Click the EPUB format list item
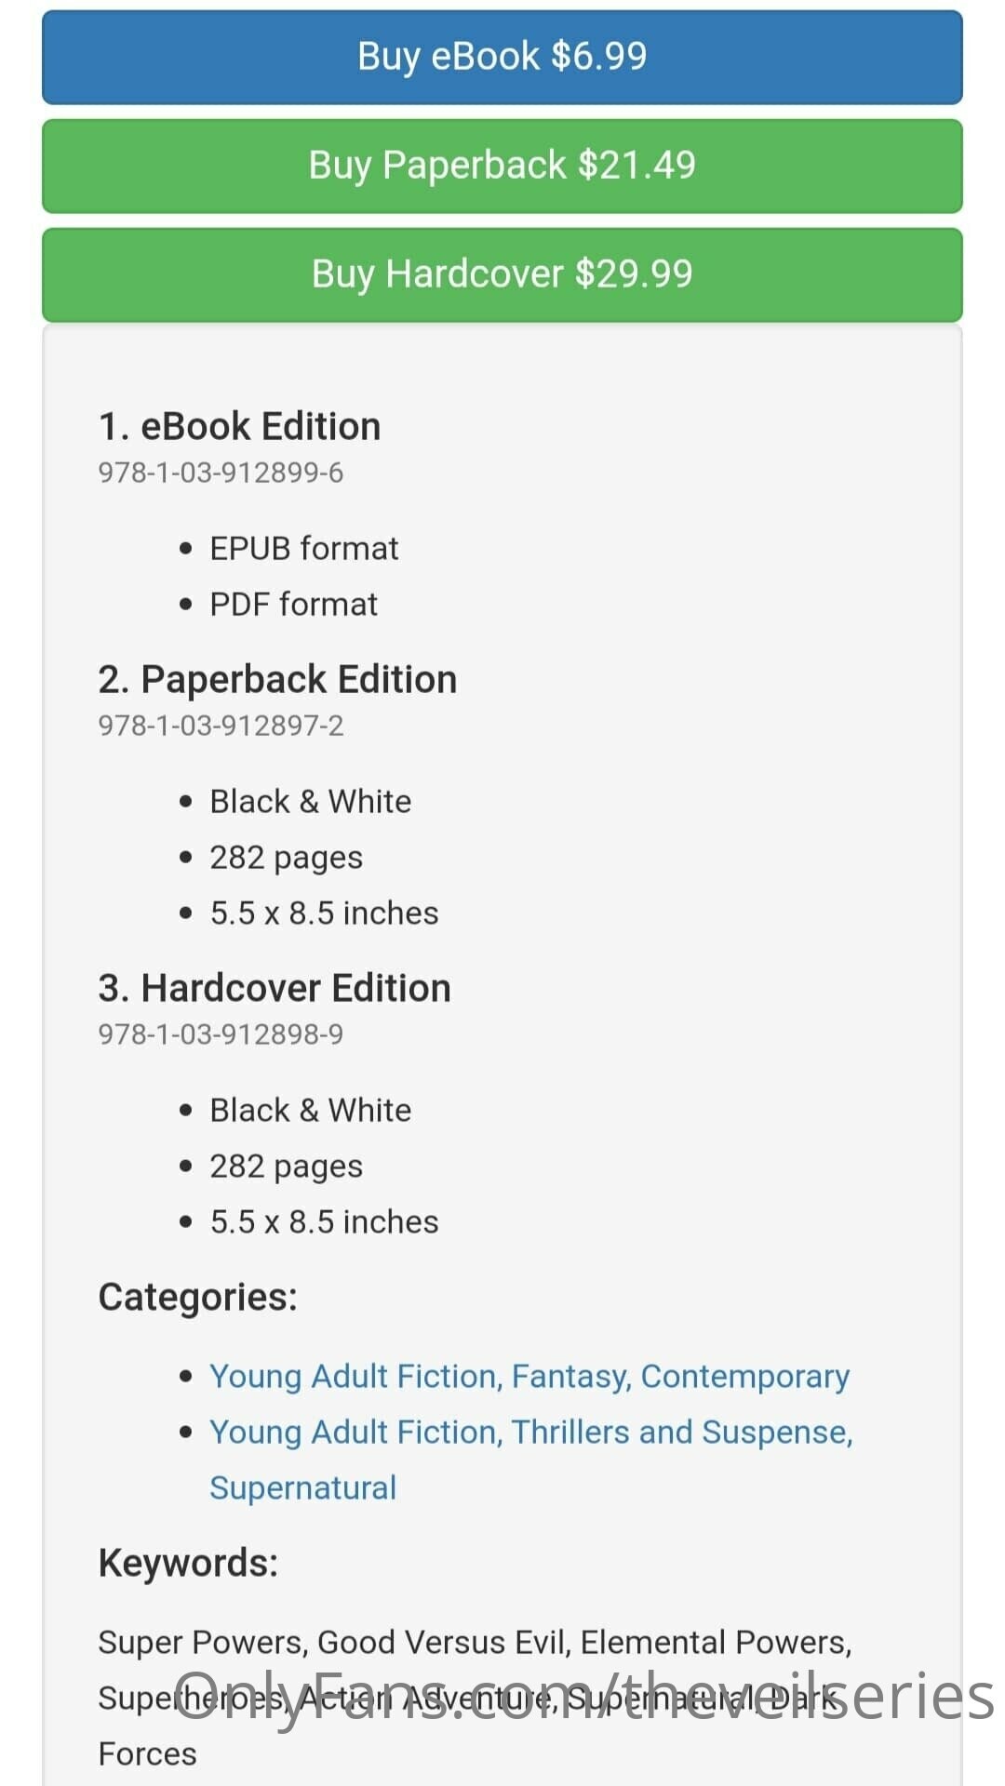This screenshot has width=1005, height=1786. 303,549
